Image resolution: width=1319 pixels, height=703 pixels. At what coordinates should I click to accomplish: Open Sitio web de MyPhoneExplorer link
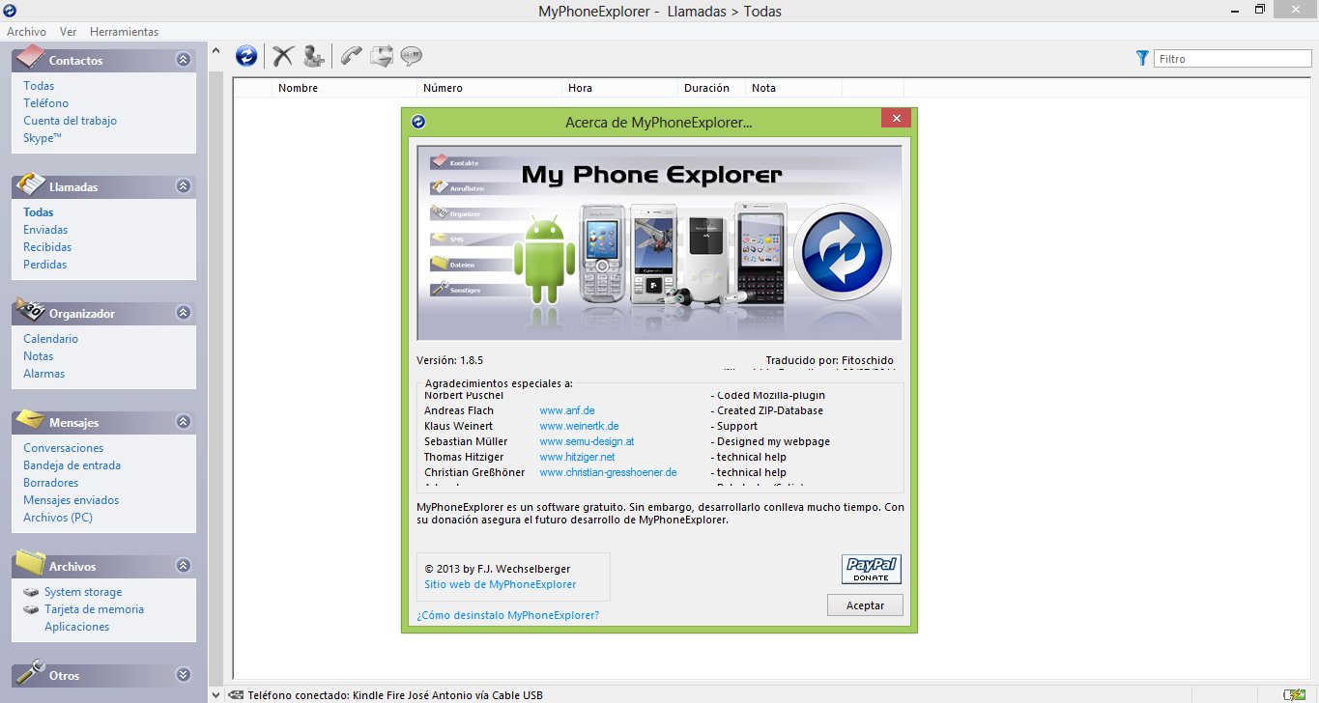point(501,584)
